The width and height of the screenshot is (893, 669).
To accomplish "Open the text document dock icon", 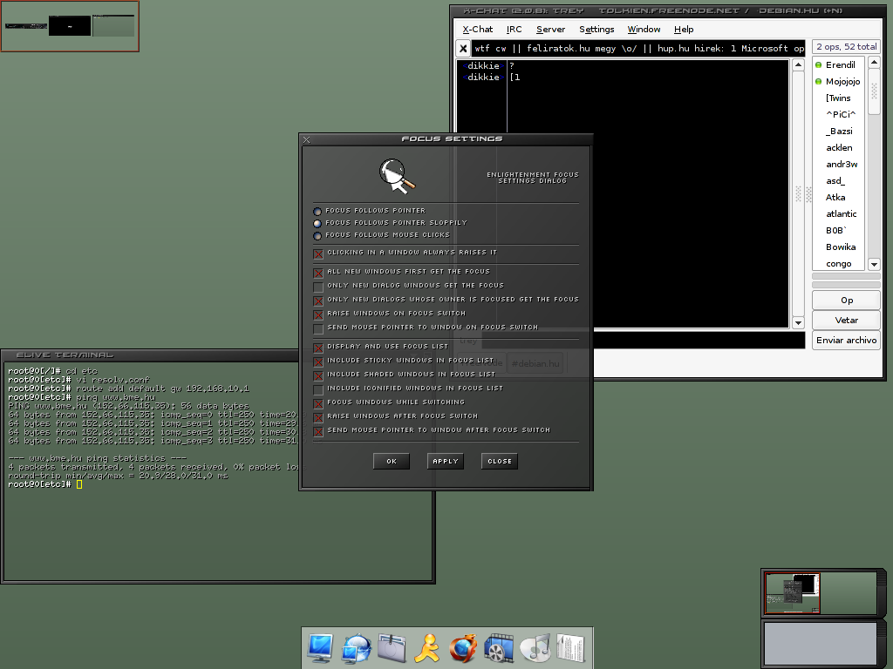I will click(x=570, y=648).
